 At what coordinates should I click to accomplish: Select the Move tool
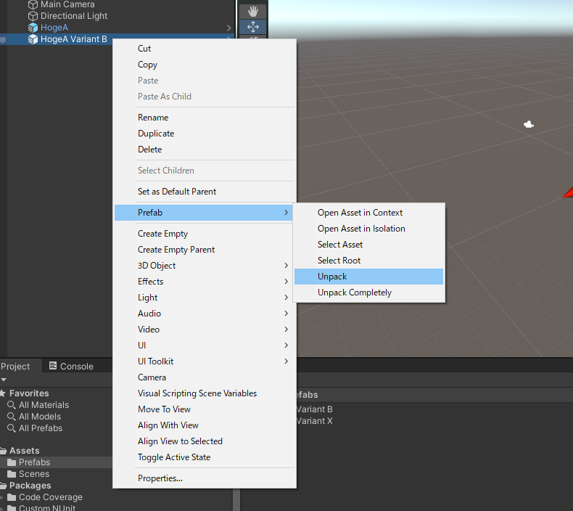click(x=253, y=27)
